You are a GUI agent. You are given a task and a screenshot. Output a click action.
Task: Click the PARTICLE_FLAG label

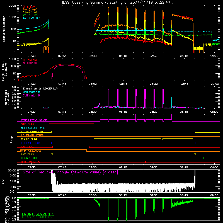pos(31,151)
